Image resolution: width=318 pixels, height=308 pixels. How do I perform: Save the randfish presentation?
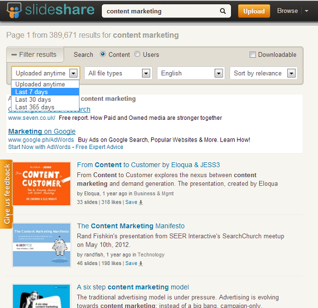(131, 263)
